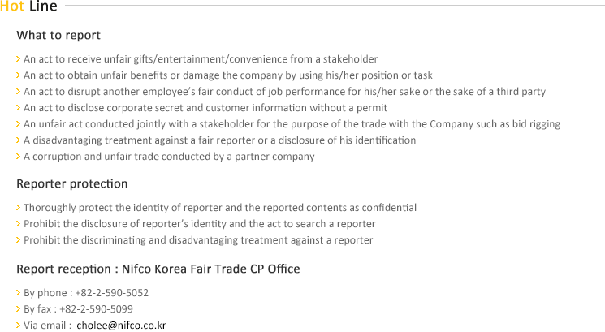Image resolution: width=605 pixels, height=332 pixels.
Task: Click the fax number +82-2-590-5099
Action: tap(96, 309)
